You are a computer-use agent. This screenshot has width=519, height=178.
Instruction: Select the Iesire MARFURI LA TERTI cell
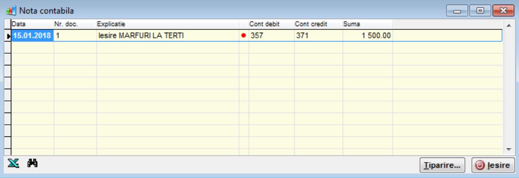[168, 36]
